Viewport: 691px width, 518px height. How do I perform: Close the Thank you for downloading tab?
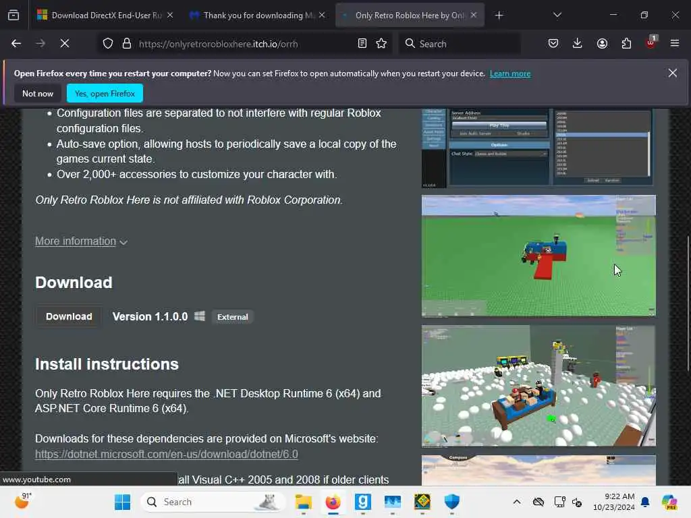pos(322,16)
